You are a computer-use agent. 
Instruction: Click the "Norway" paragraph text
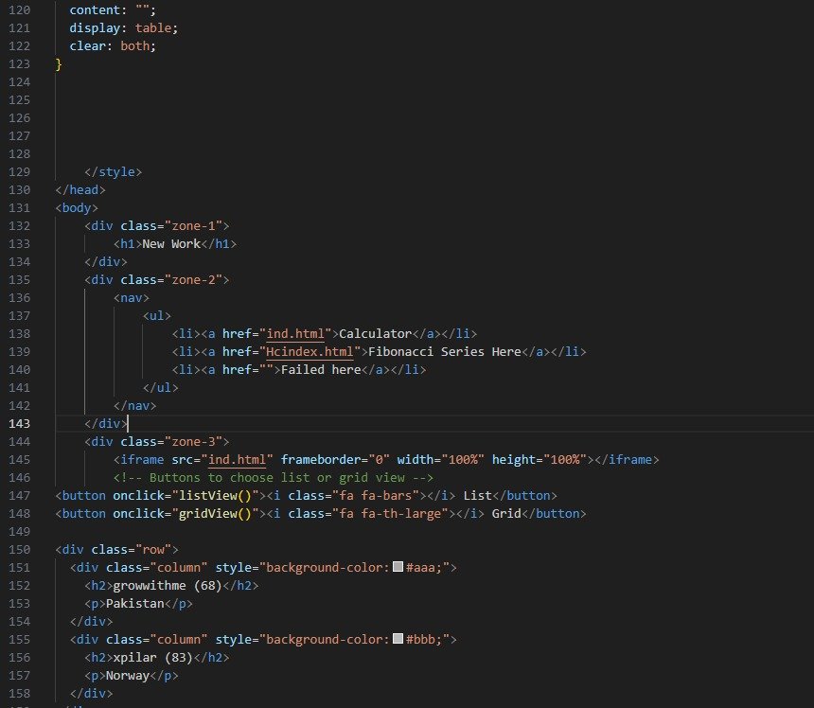tap(128, 676)
